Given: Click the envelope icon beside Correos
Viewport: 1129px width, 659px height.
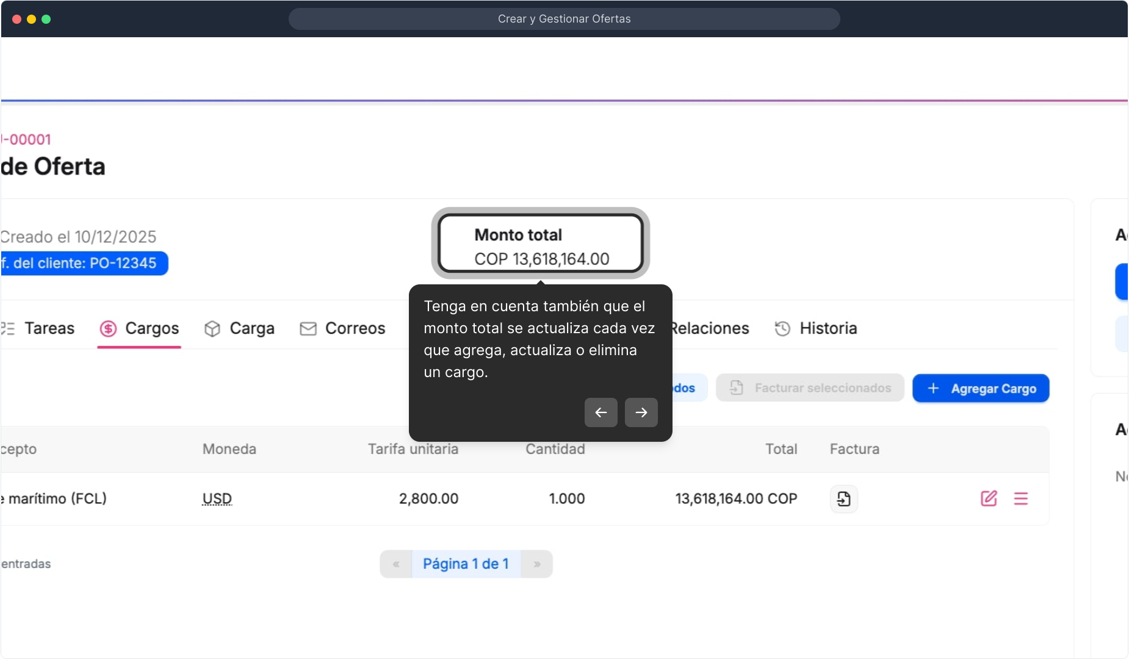Looking at the screenshot, I should point(308,329).
